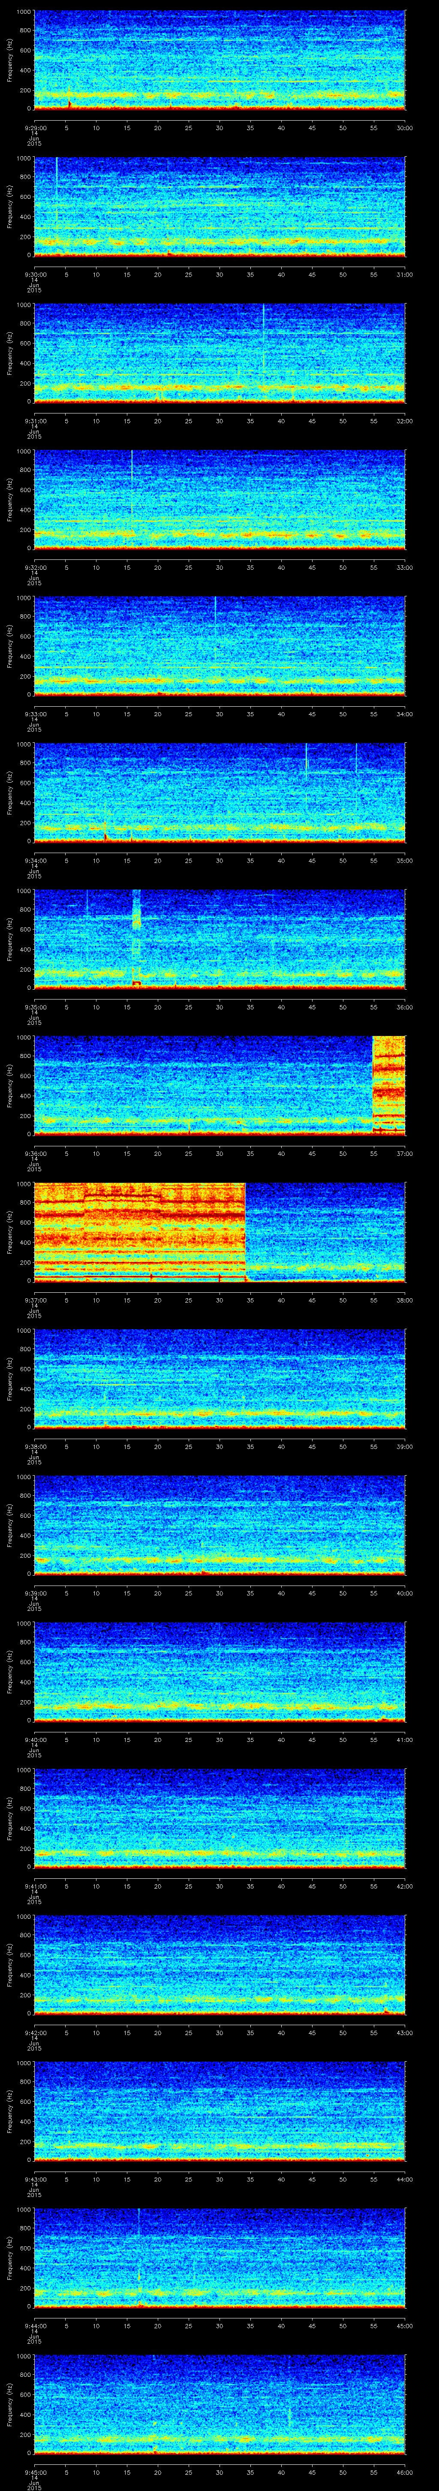Select the spectrogram panel starting at 9:42:00
This screenshot has height=2491, width=439.
click(219, 1966)
